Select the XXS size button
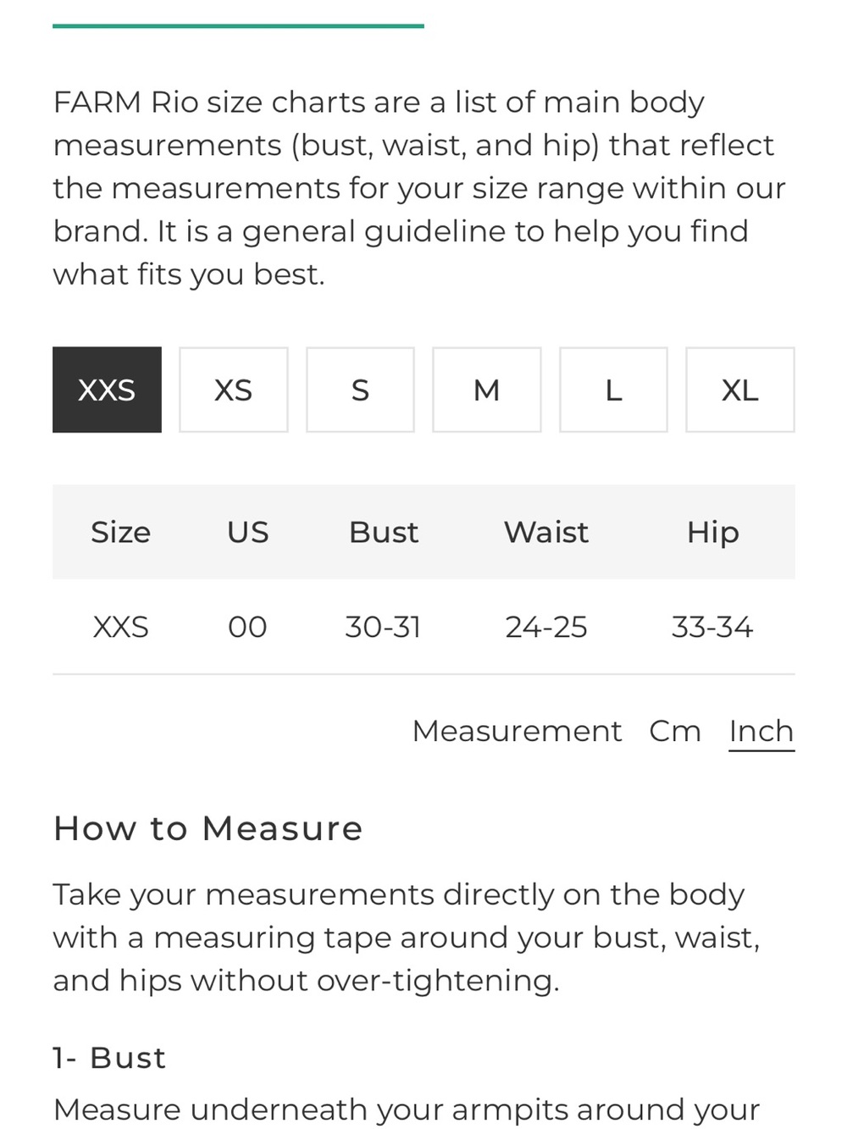Viewport: 847px width, 1129px height. 107,390
